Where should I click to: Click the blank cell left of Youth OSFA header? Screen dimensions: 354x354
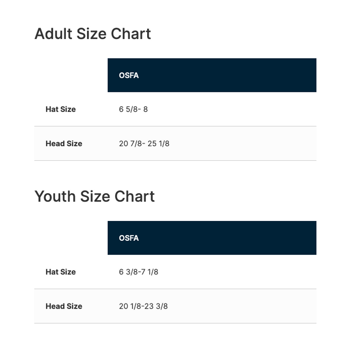click(71, 238)
